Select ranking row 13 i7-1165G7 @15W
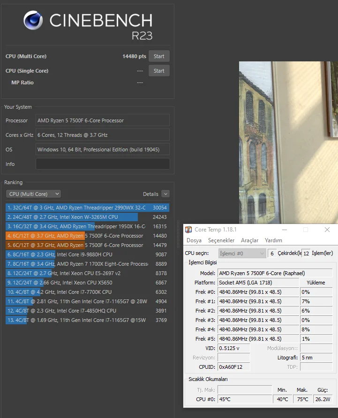The width and height of the screenshot is (338, 418). (x=87, y=320)
